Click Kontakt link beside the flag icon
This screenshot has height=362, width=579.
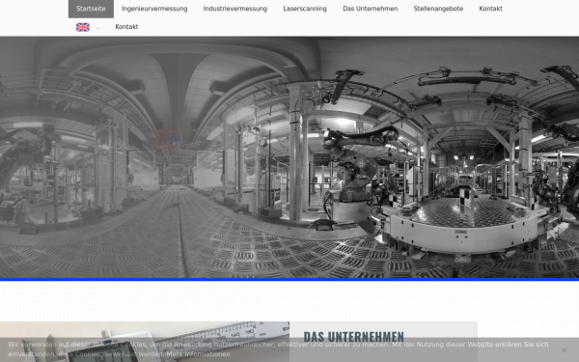126,27
